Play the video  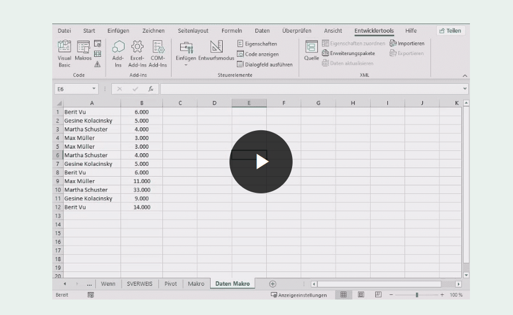pos(261,162)
